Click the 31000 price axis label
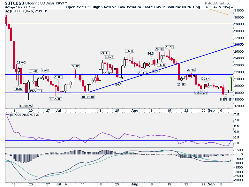249x187 pixels. coord(239,11)
